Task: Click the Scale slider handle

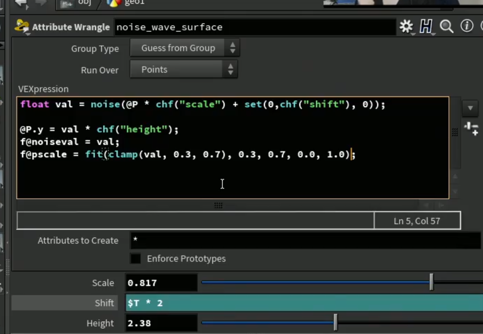Action: pyautogui.click(x=431, y=282)
